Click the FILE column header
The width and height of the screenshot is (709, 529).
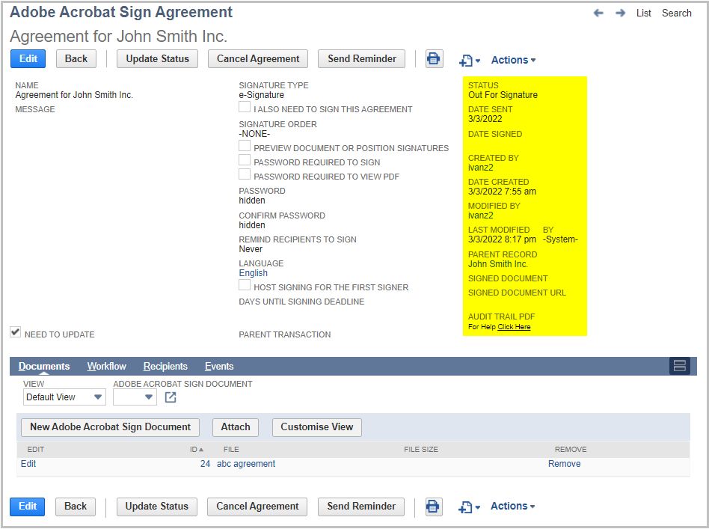point(231,450)
